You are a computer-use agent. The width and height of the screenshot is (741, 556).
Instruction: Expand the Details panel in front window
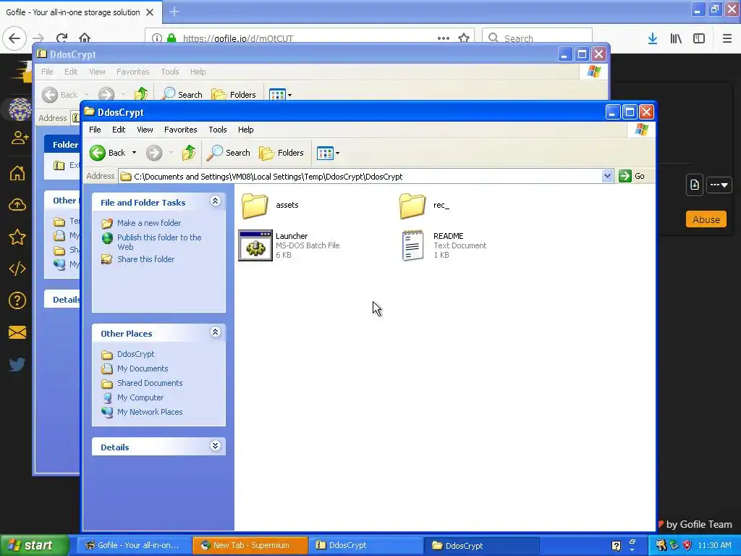click(x=215, y=446)
